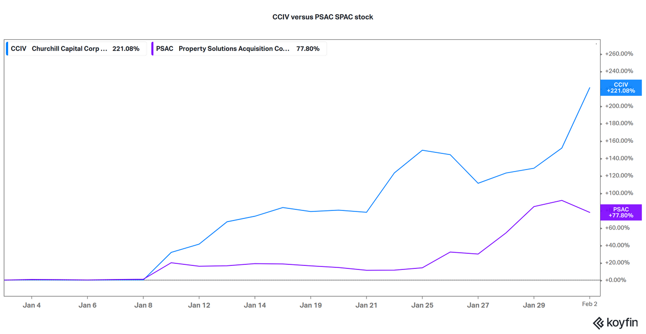Click the axis arrow beside +260.00%
Screen dimensions: 646x334
pyautogui.click(x=600, y=53)
